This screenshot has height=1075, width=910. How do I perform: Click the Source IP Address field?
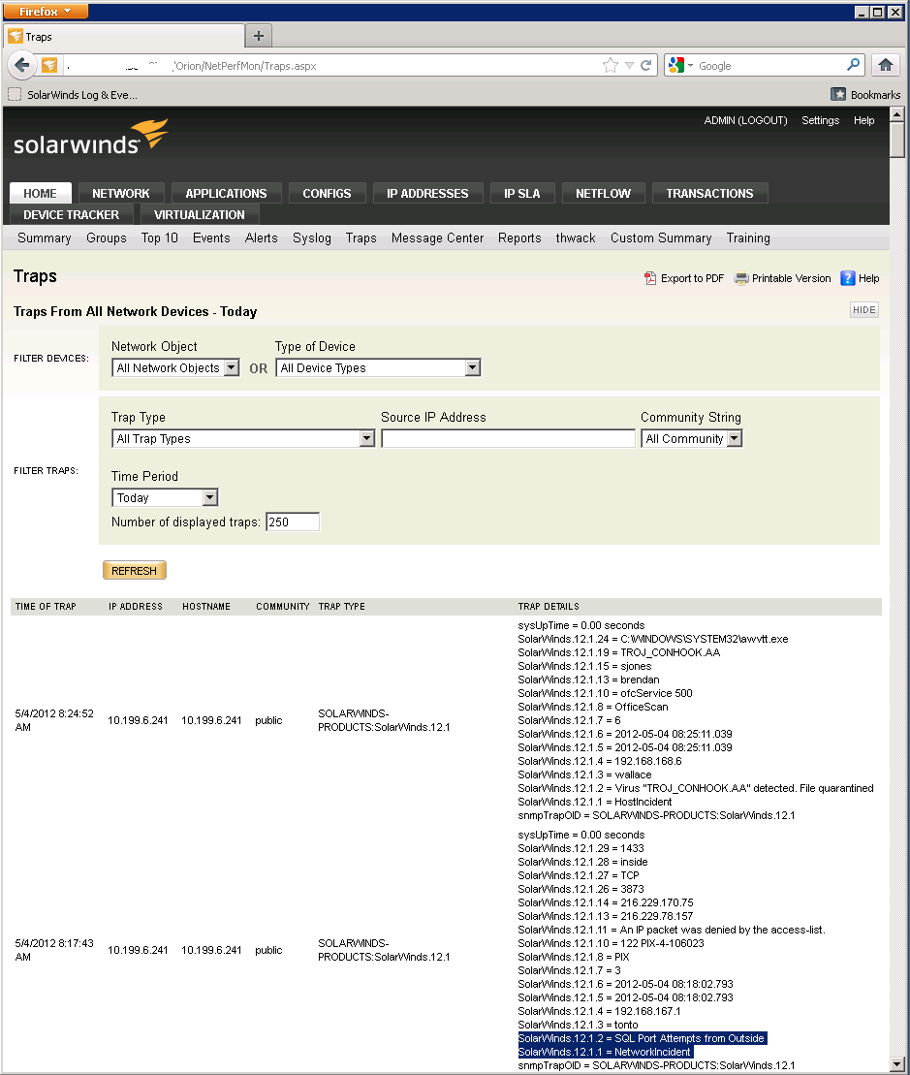coord(509,438)
